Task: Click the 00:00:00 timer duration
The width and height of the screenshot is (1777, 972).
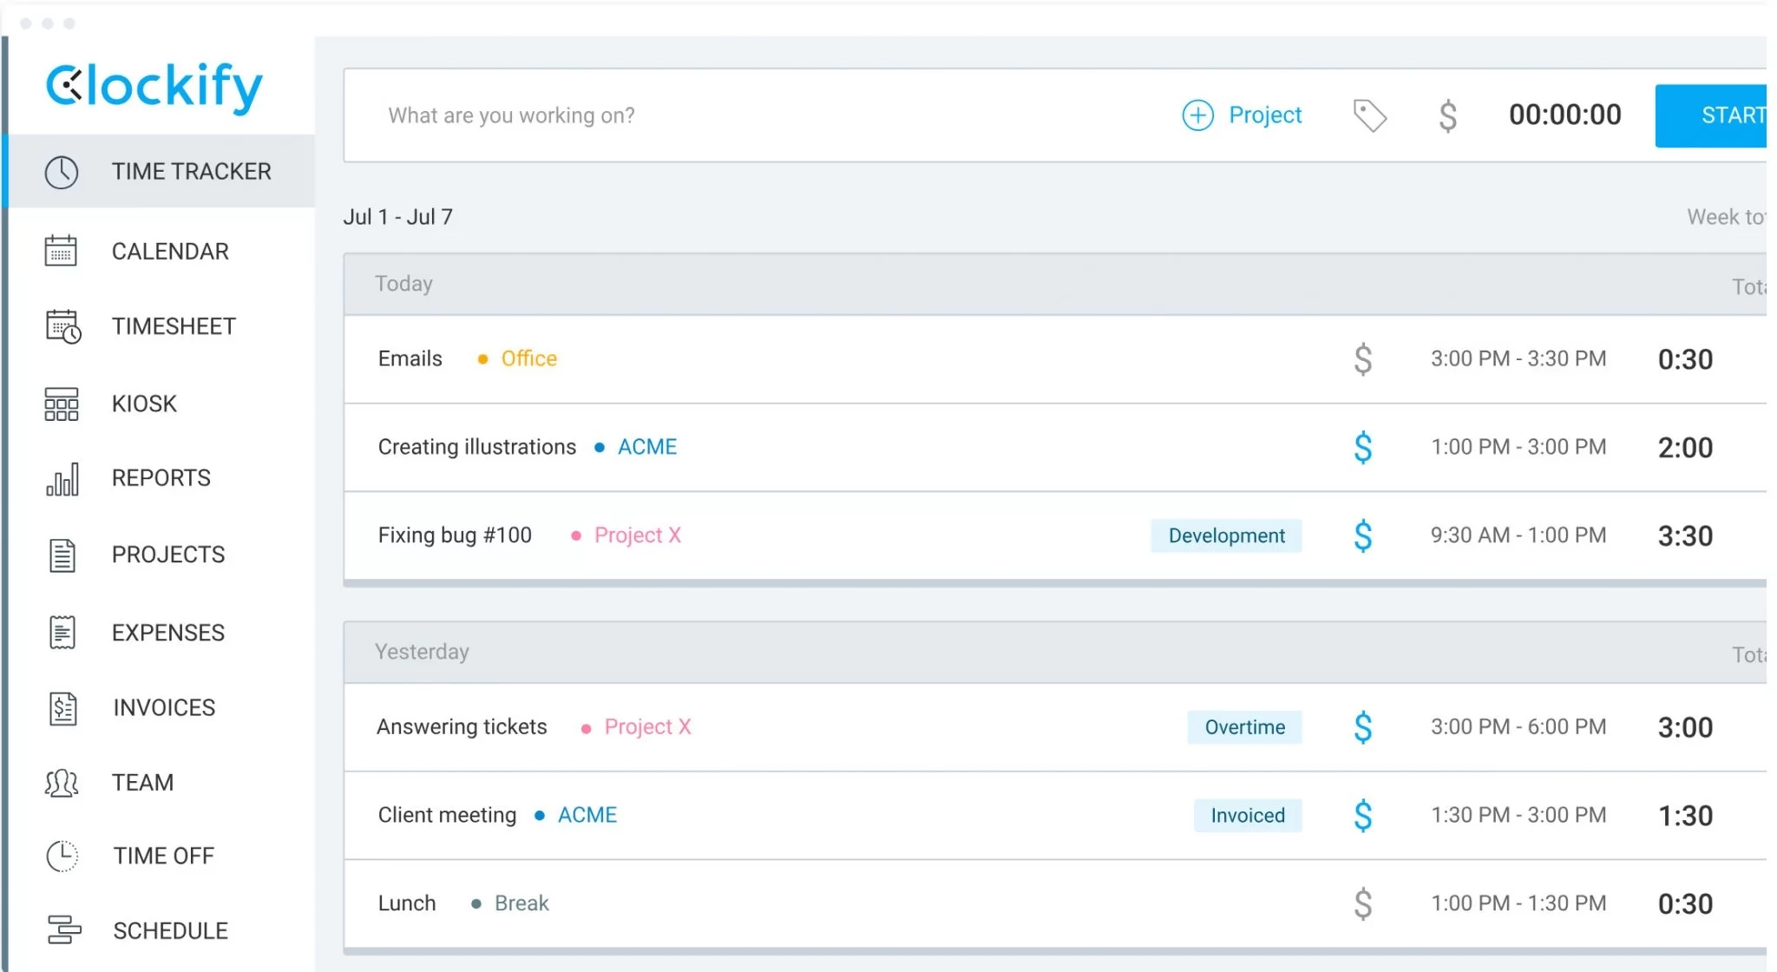Action: pos(1564,115)
